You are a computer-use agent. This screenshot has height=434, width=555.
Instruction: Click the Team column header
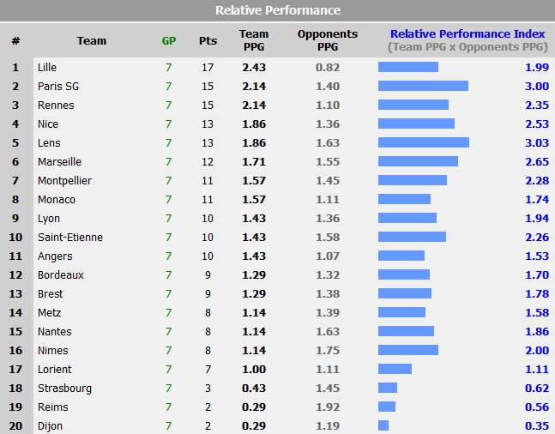click(92, 40)
